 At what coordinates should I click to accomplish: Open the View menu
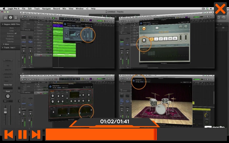[71, 9]
